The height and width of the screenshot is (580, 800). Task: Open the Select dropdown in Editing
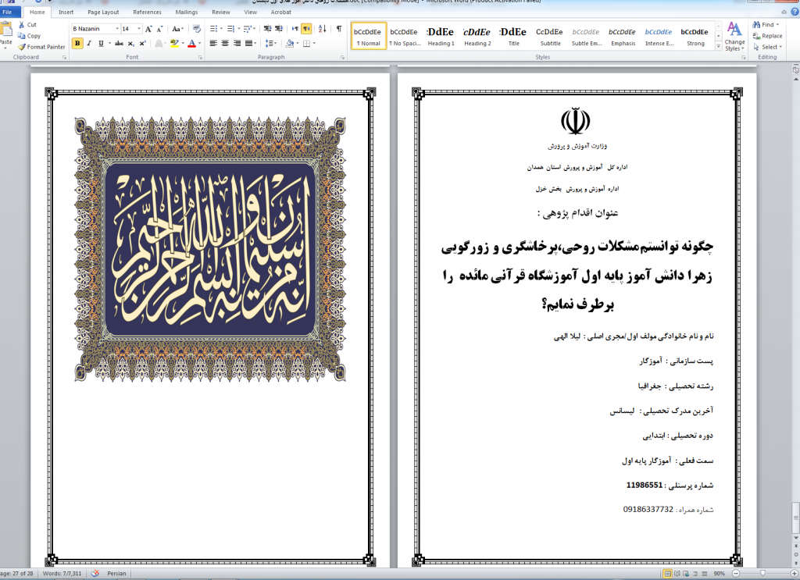click(768, 47)
